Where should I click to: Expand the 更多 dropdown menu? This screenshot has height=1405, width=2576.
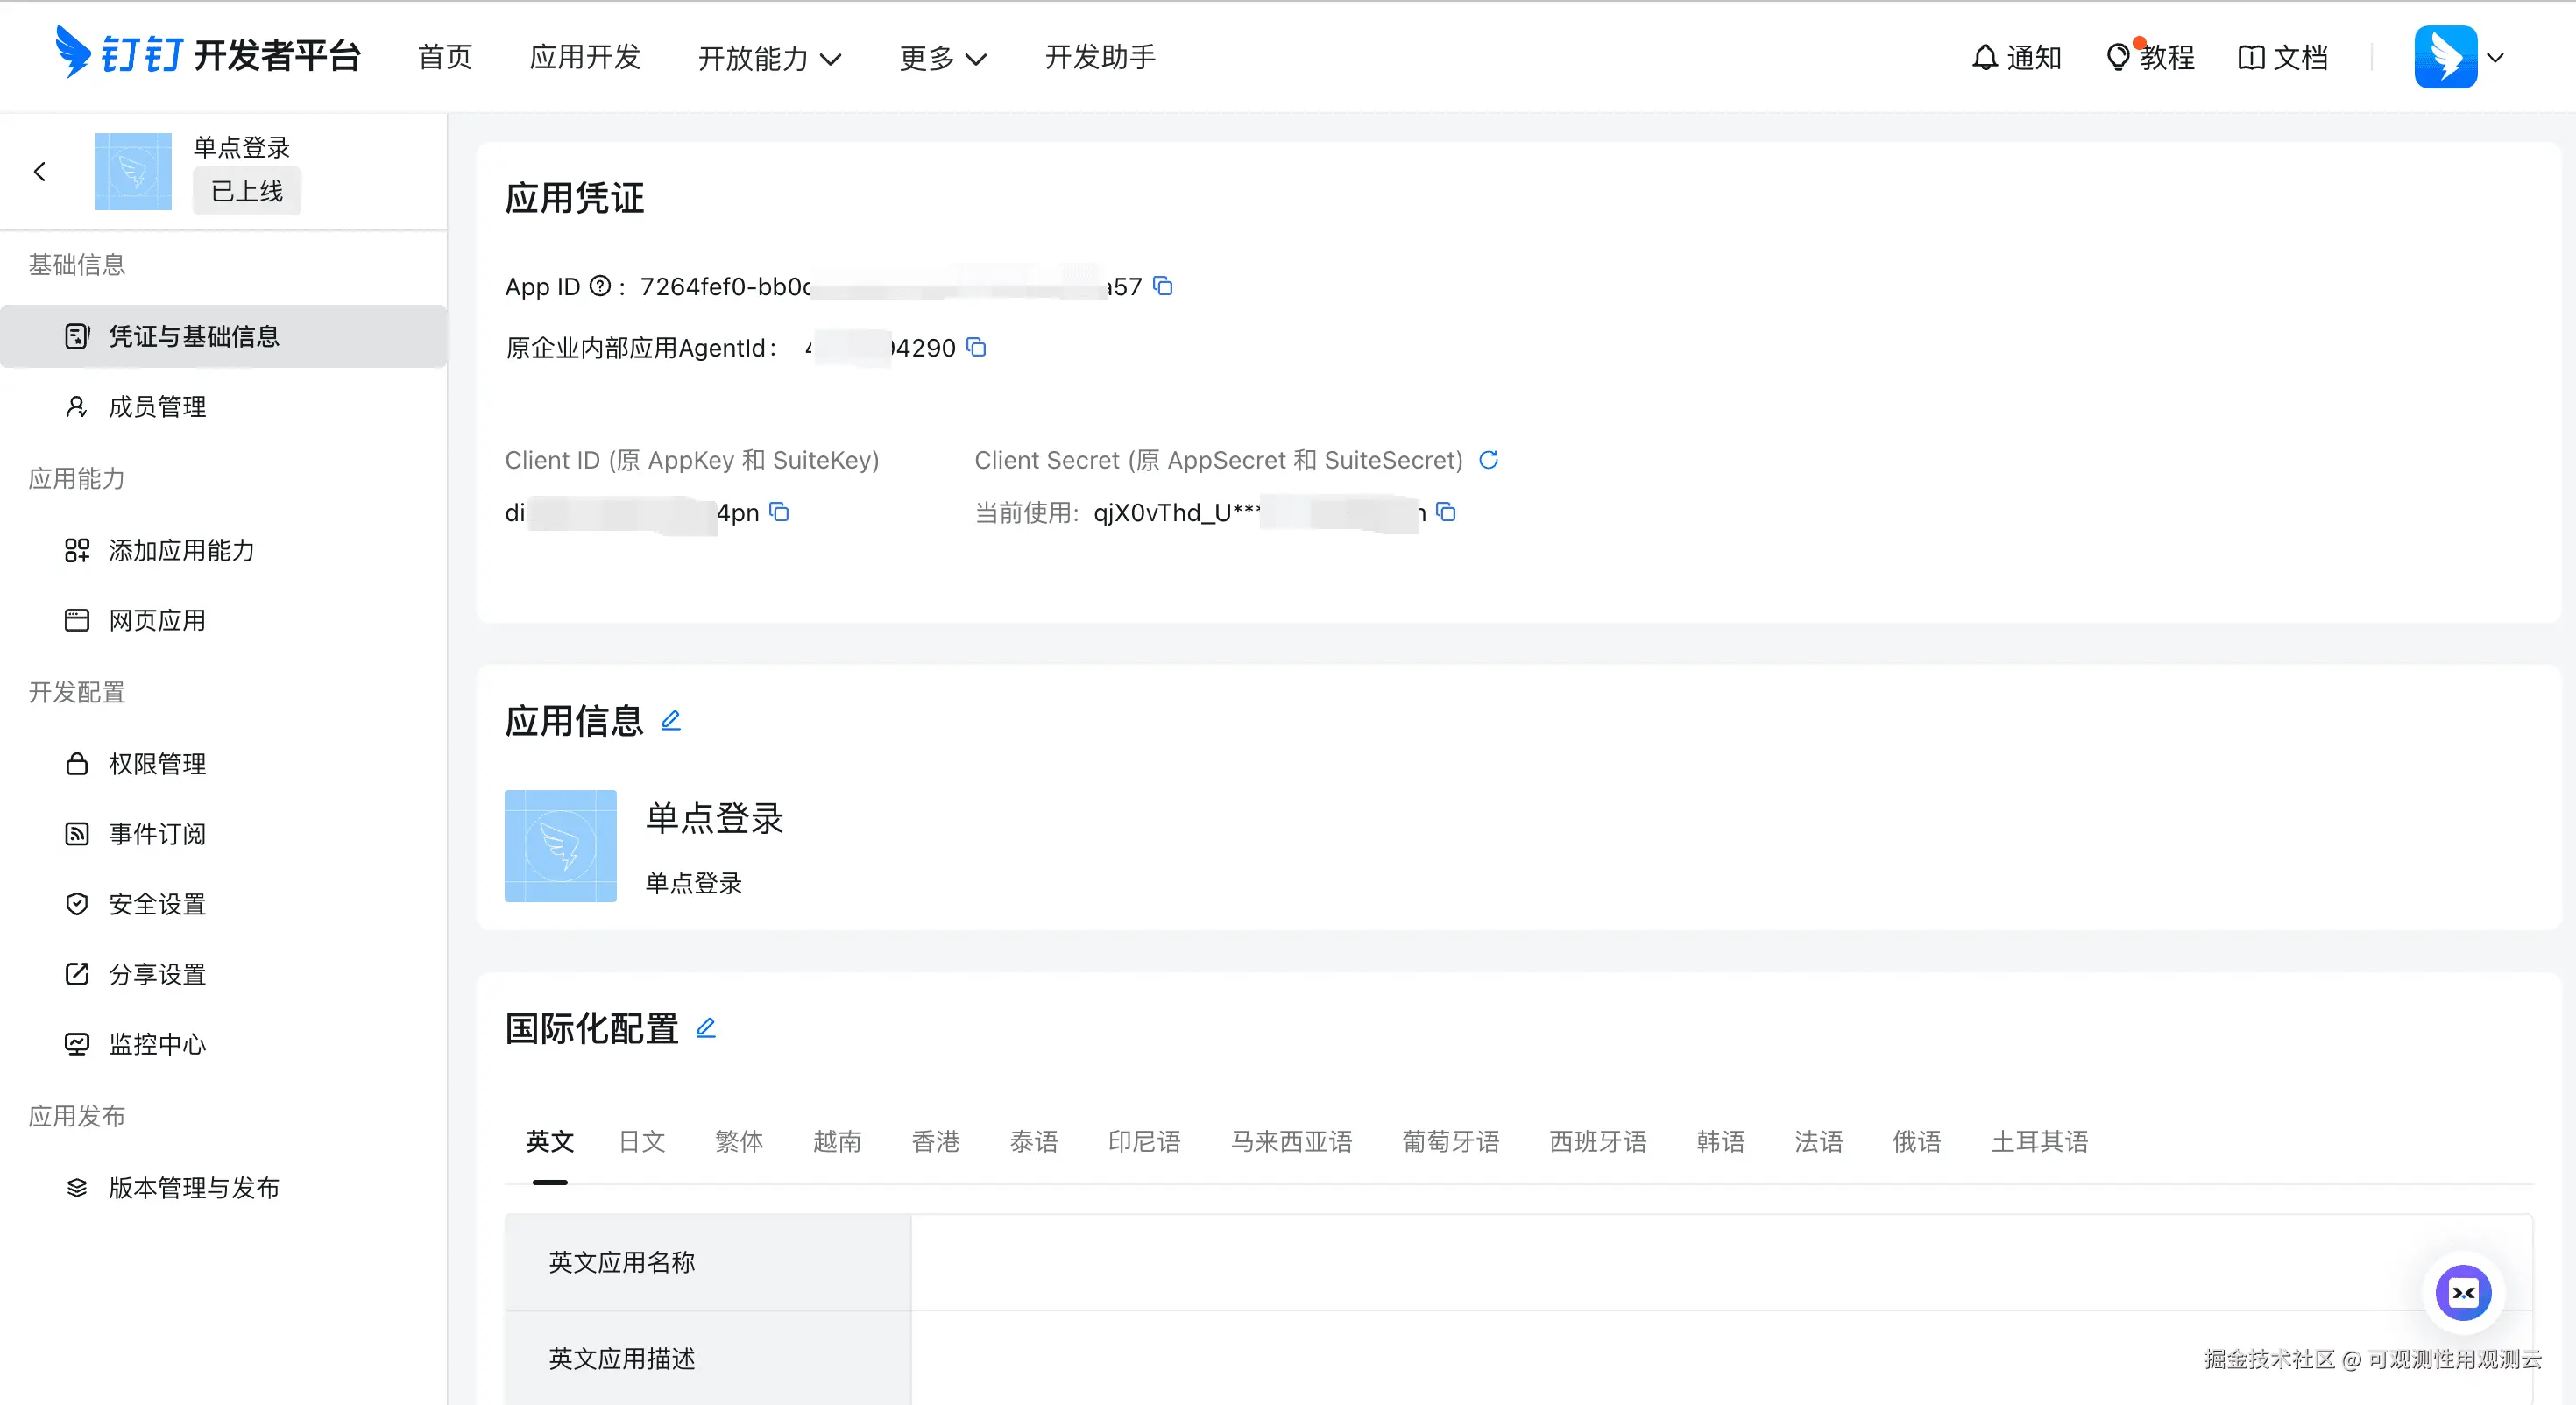point(942,58)
